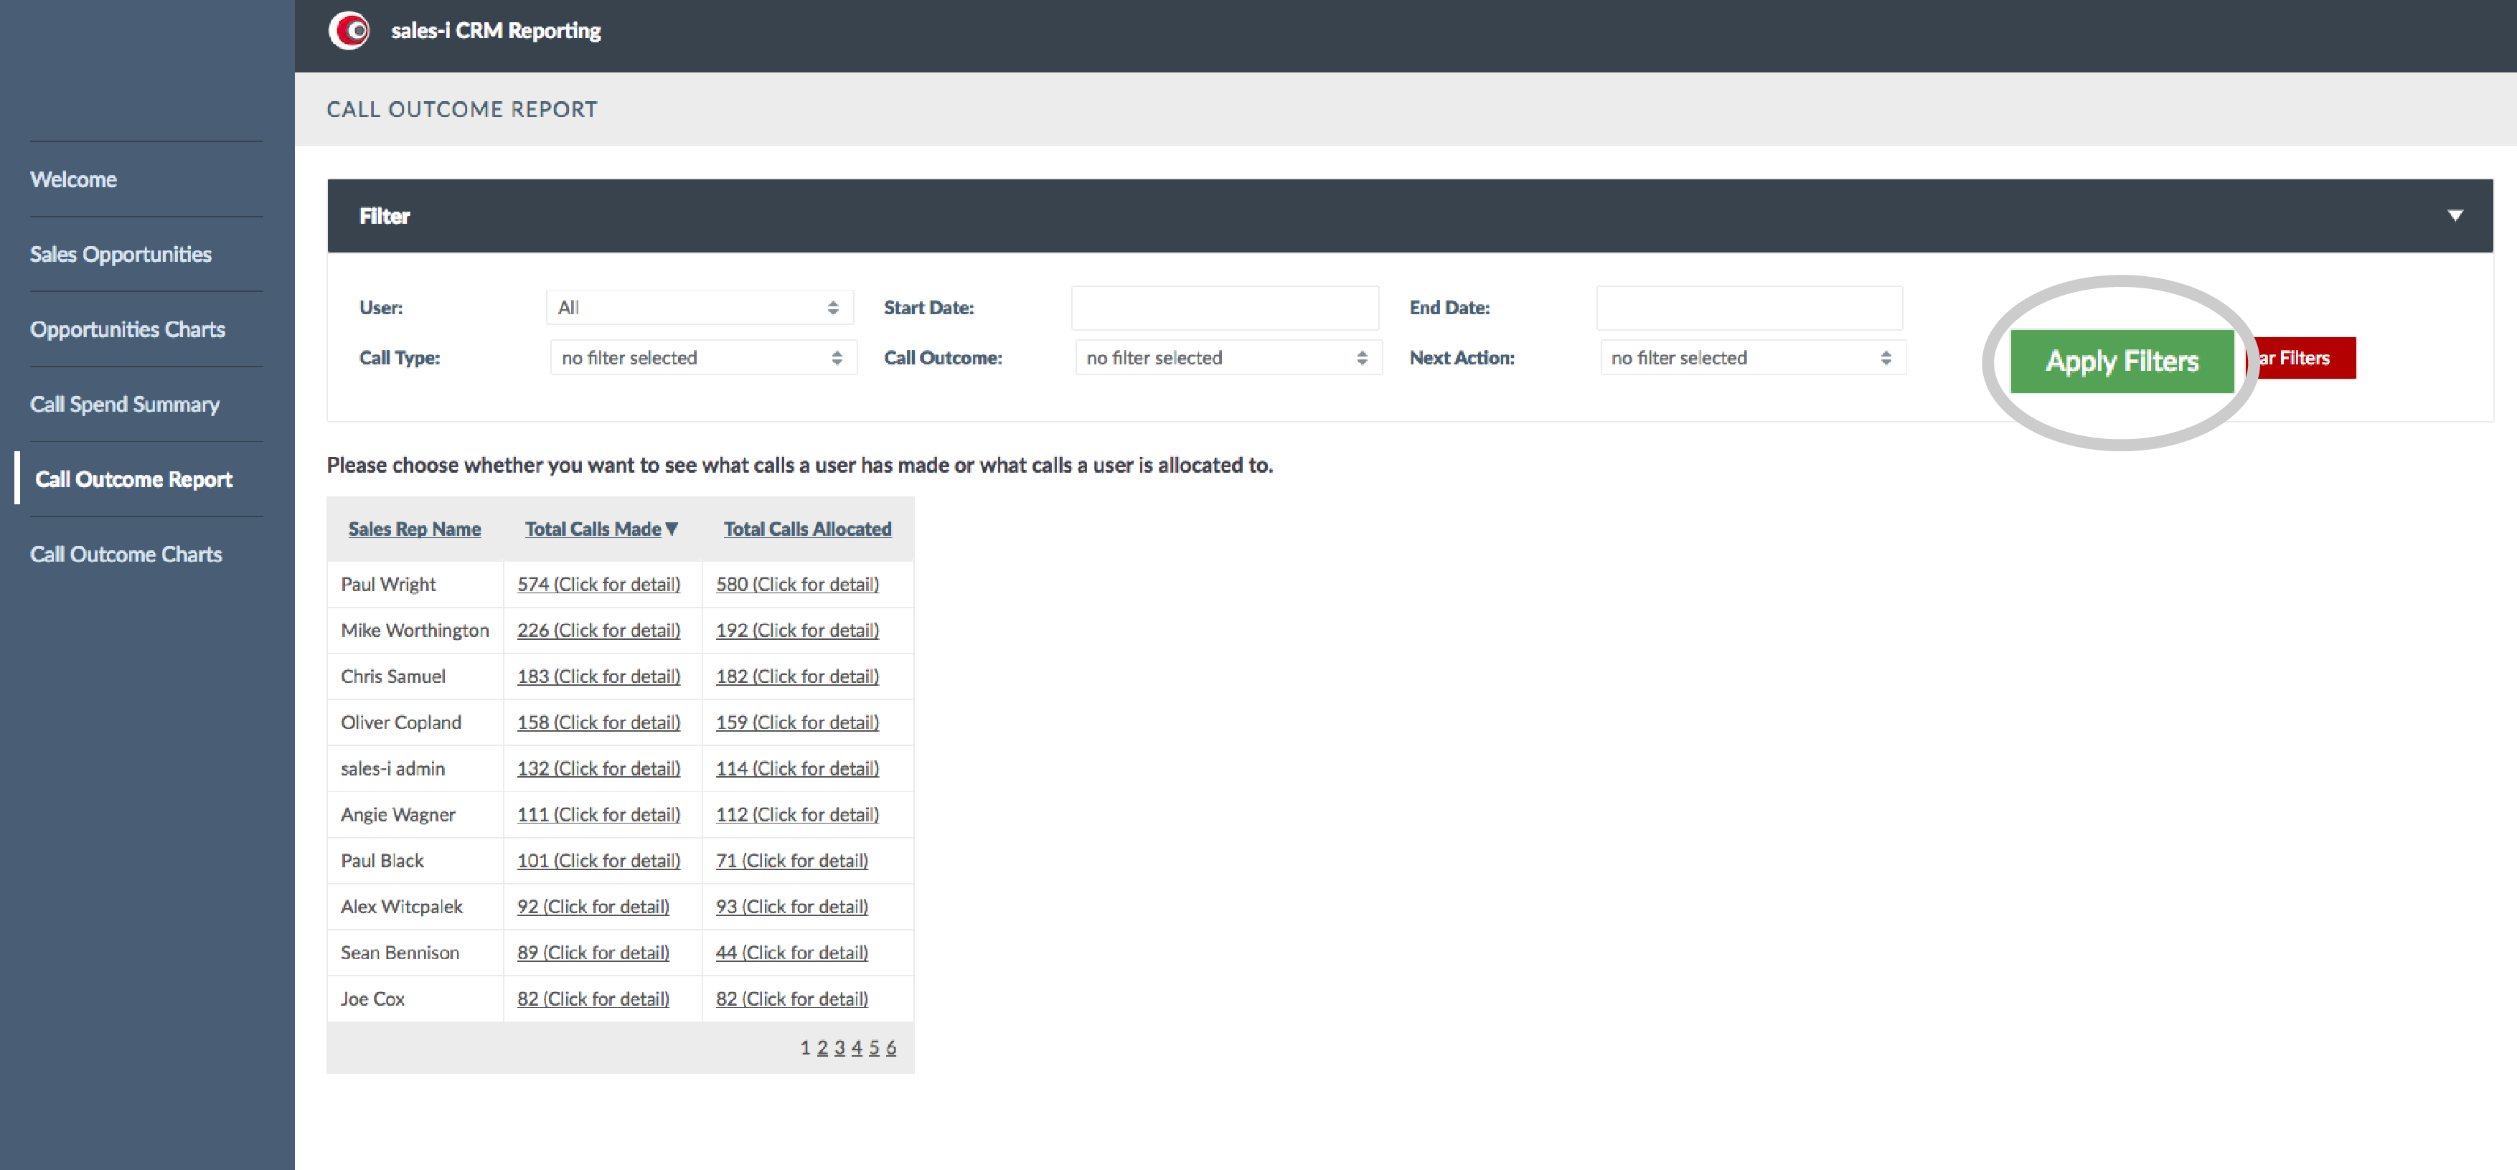Open Angie Wagner's 111 calls made detail
The height and width of the screenshot is (1170, 2517).
tap(598, 814)
